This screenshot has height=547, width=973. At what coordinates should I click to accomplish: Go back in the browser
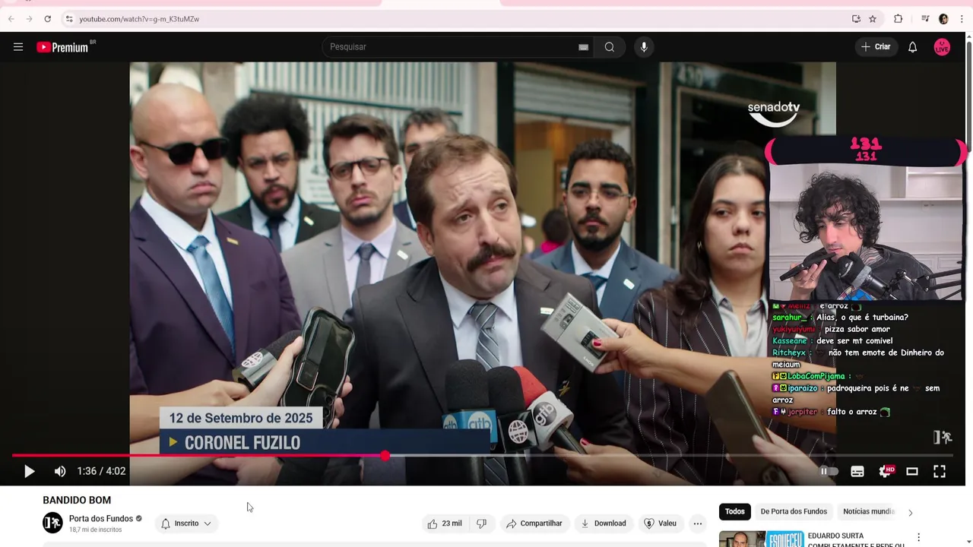coord(11,19)
